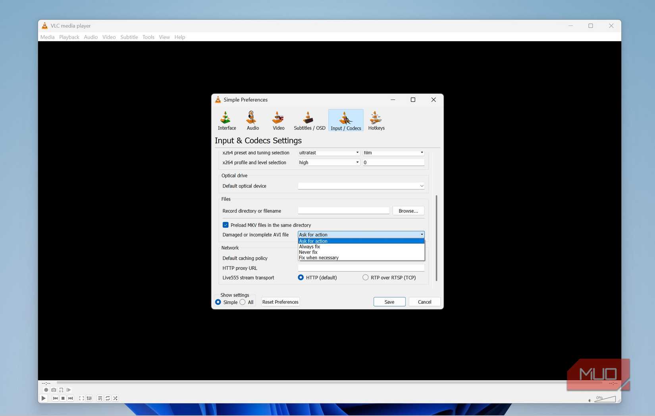
Task: Click the VLC cone icon in the main title bar
Action: [44, 26]
